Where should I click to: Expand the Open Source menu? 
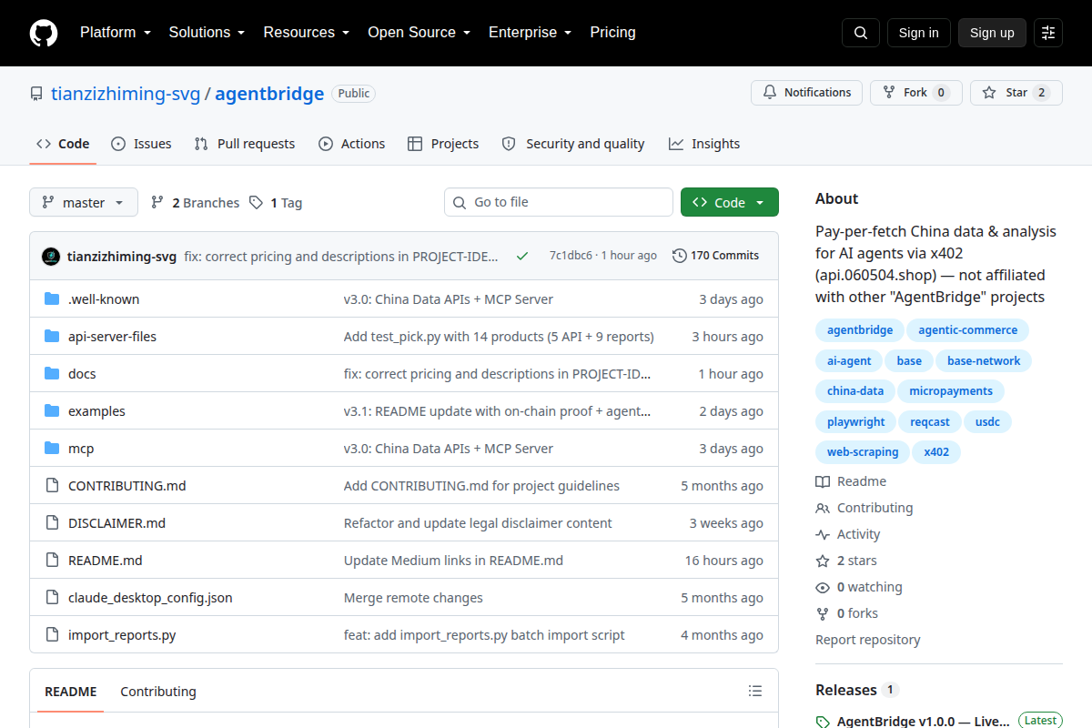point(419,33)
